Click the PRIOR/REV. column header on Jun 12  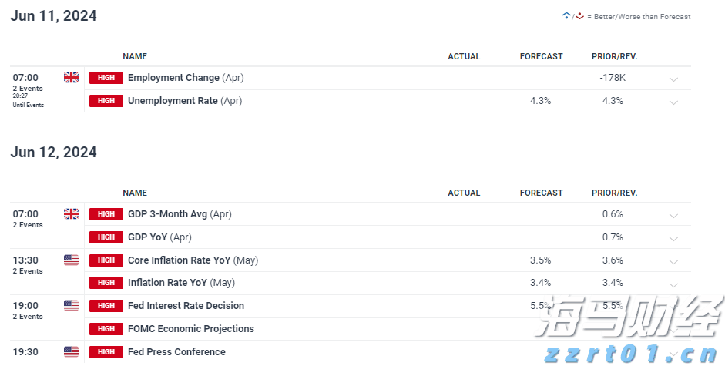614,193
